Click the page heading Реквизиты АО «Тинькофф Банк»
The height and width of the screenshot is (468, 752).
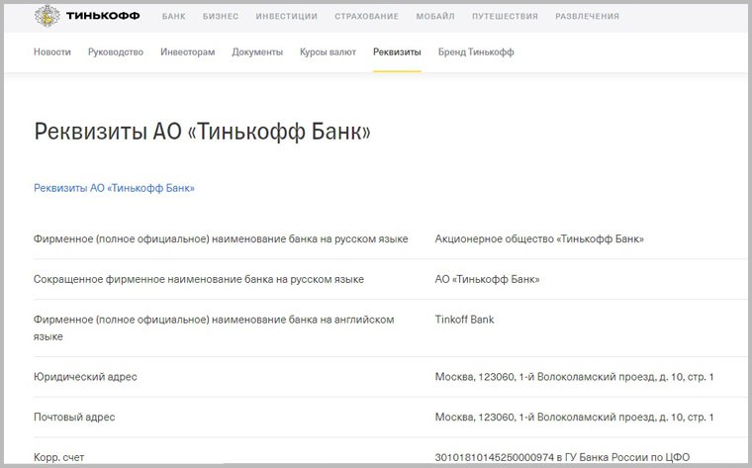point(203,132)
